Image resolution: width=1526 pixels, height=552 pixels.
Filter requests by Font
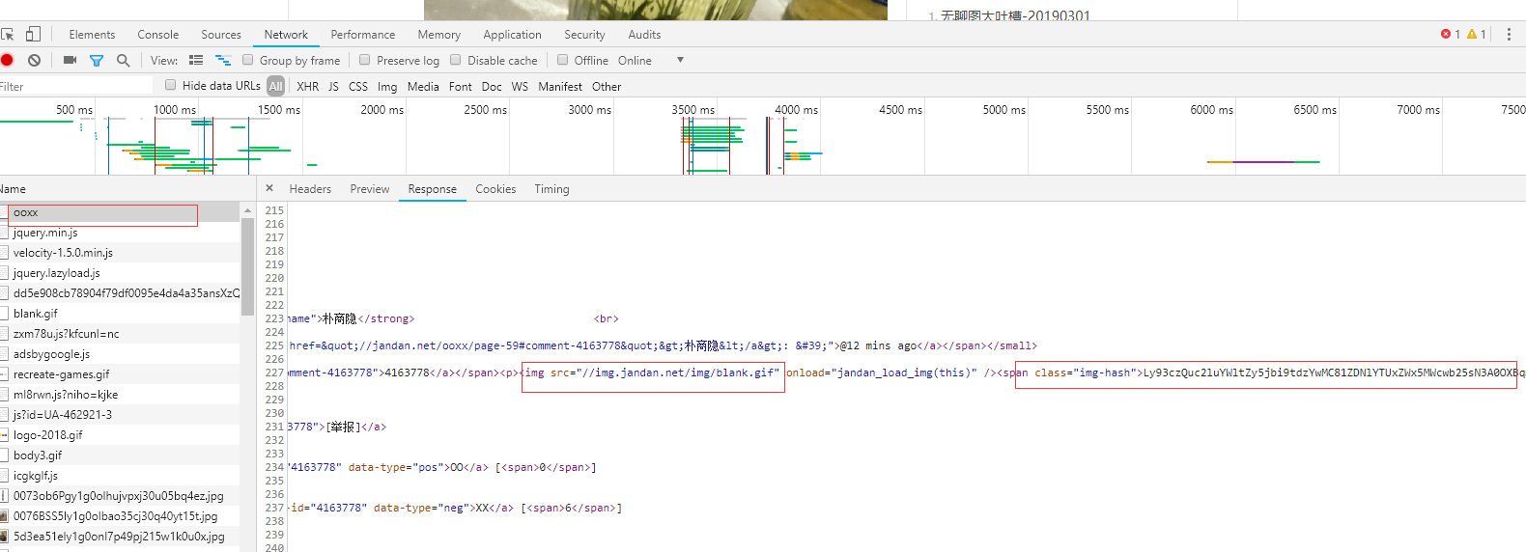coord(461,86)
